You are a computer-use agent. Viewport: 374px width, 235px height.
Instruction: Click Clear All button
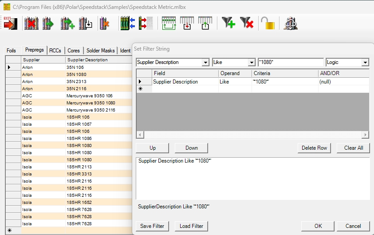point(353,148)
